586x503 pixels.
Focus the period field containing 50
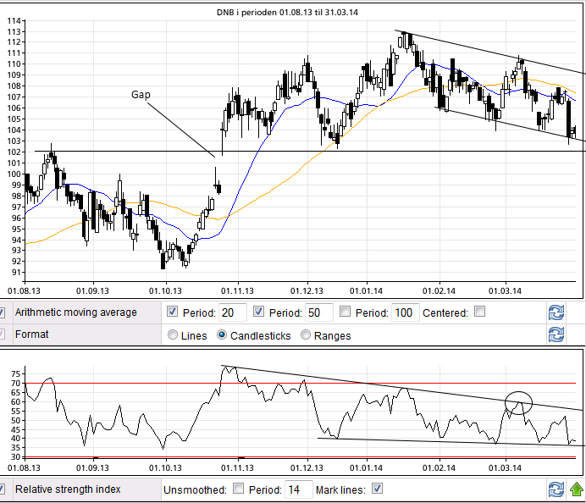click(318, 312)
